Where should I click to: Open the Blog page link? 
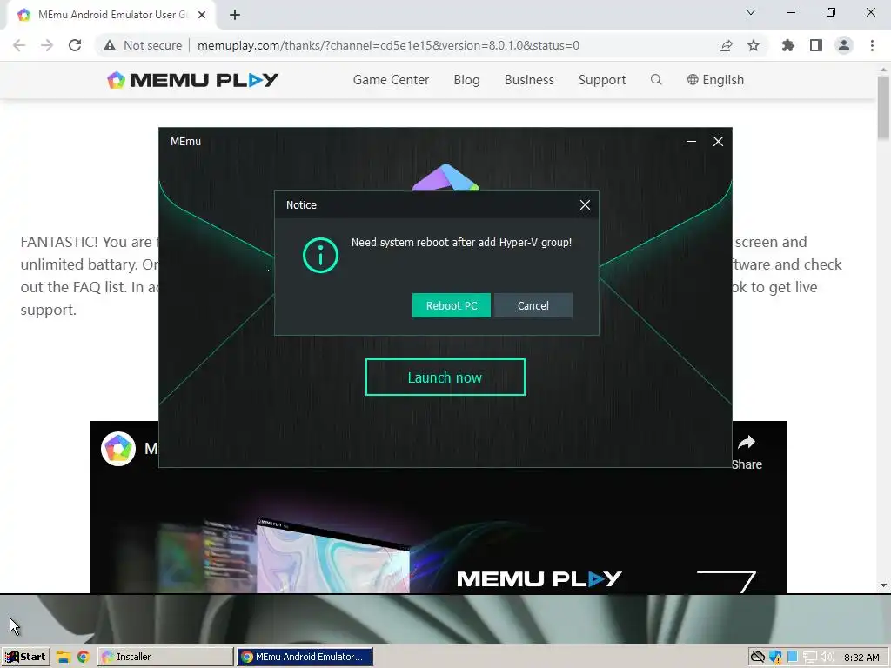tap(466, 80)
